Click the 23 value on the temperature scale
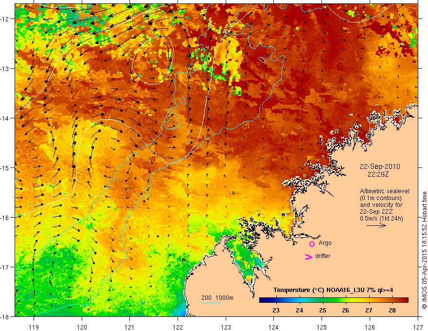This screenshot has width=428, height=331. click(x=276, y=310)
